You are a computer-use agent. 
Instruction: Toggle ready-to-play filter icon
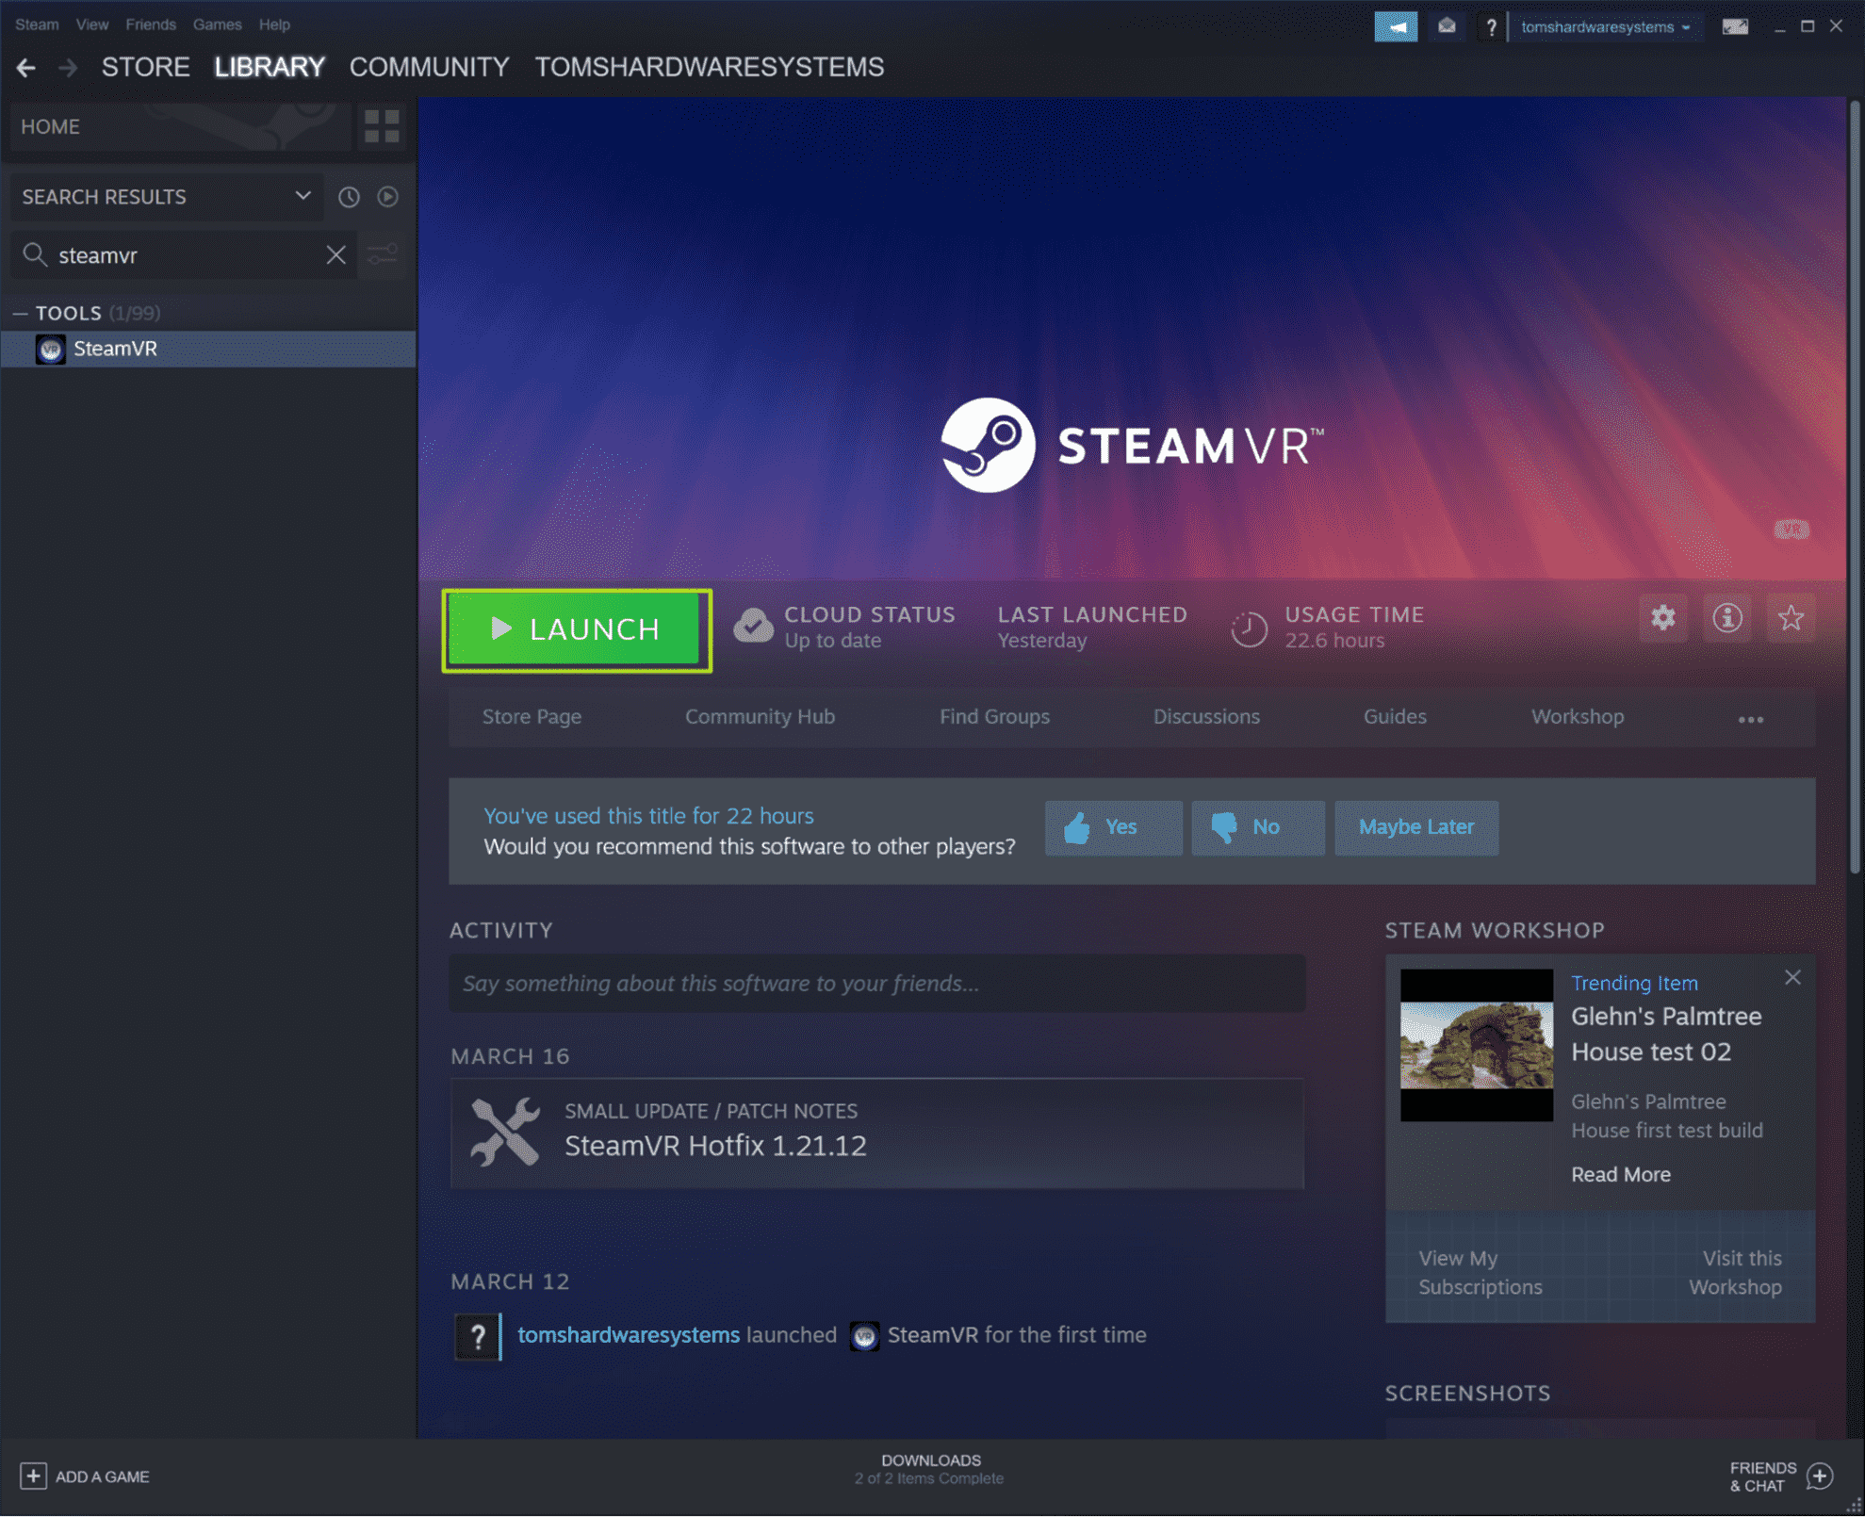click(387, 197)
